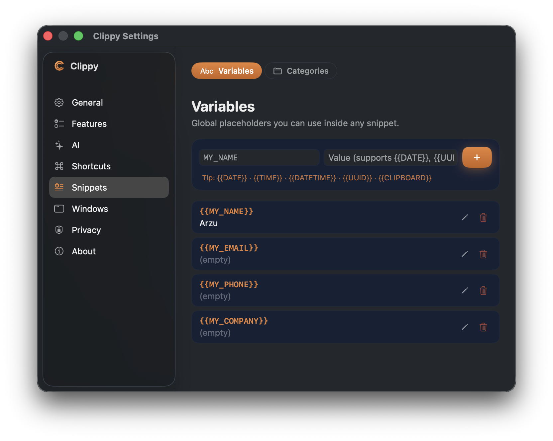Click the {{MY_EMAIL}} variable name text
The height and width of the screenshot is (441, 553).
coord(229,248)
